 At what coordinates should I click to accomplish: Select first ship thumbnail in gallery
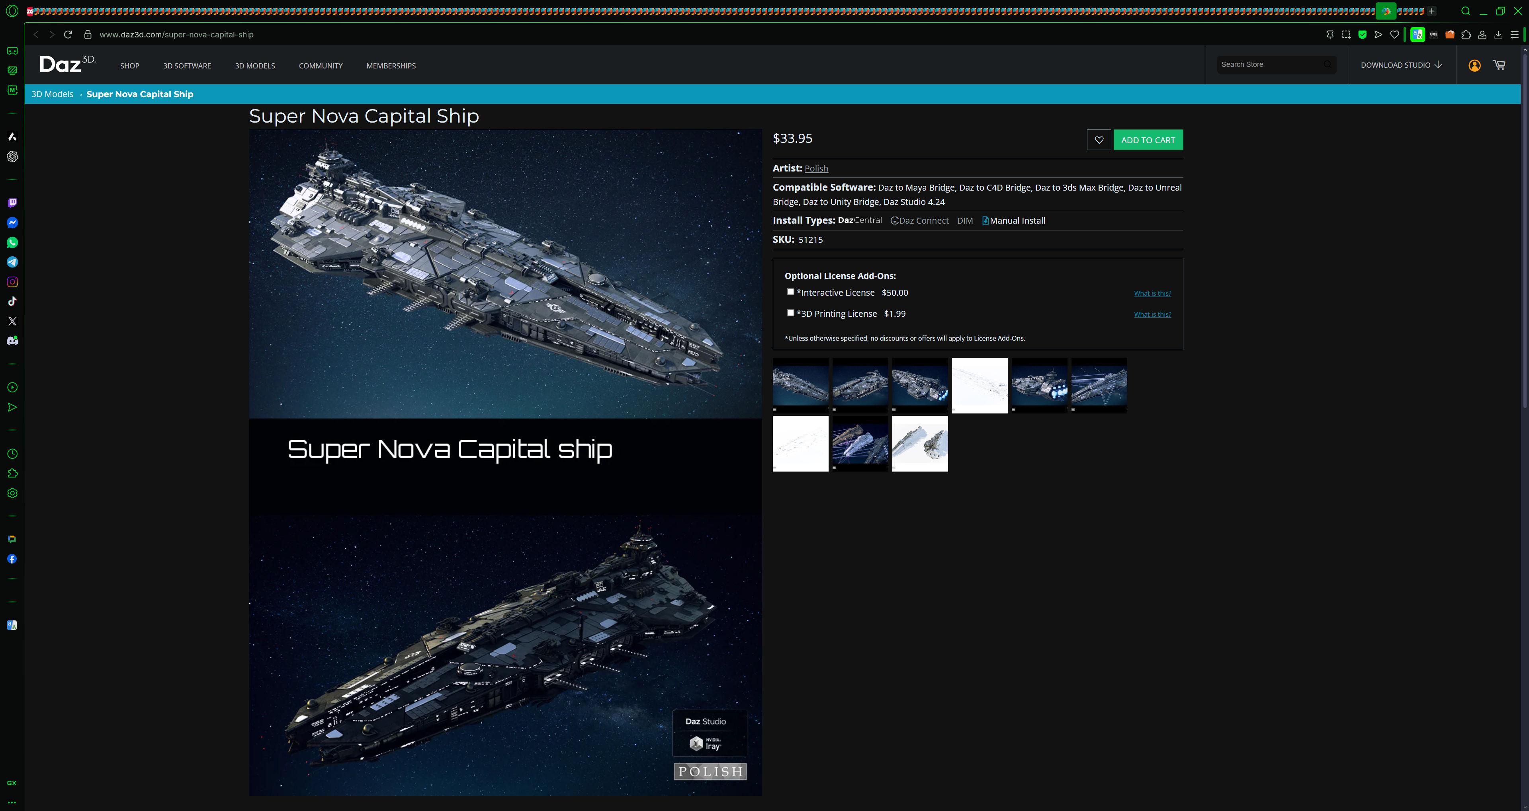click(800, 385)
